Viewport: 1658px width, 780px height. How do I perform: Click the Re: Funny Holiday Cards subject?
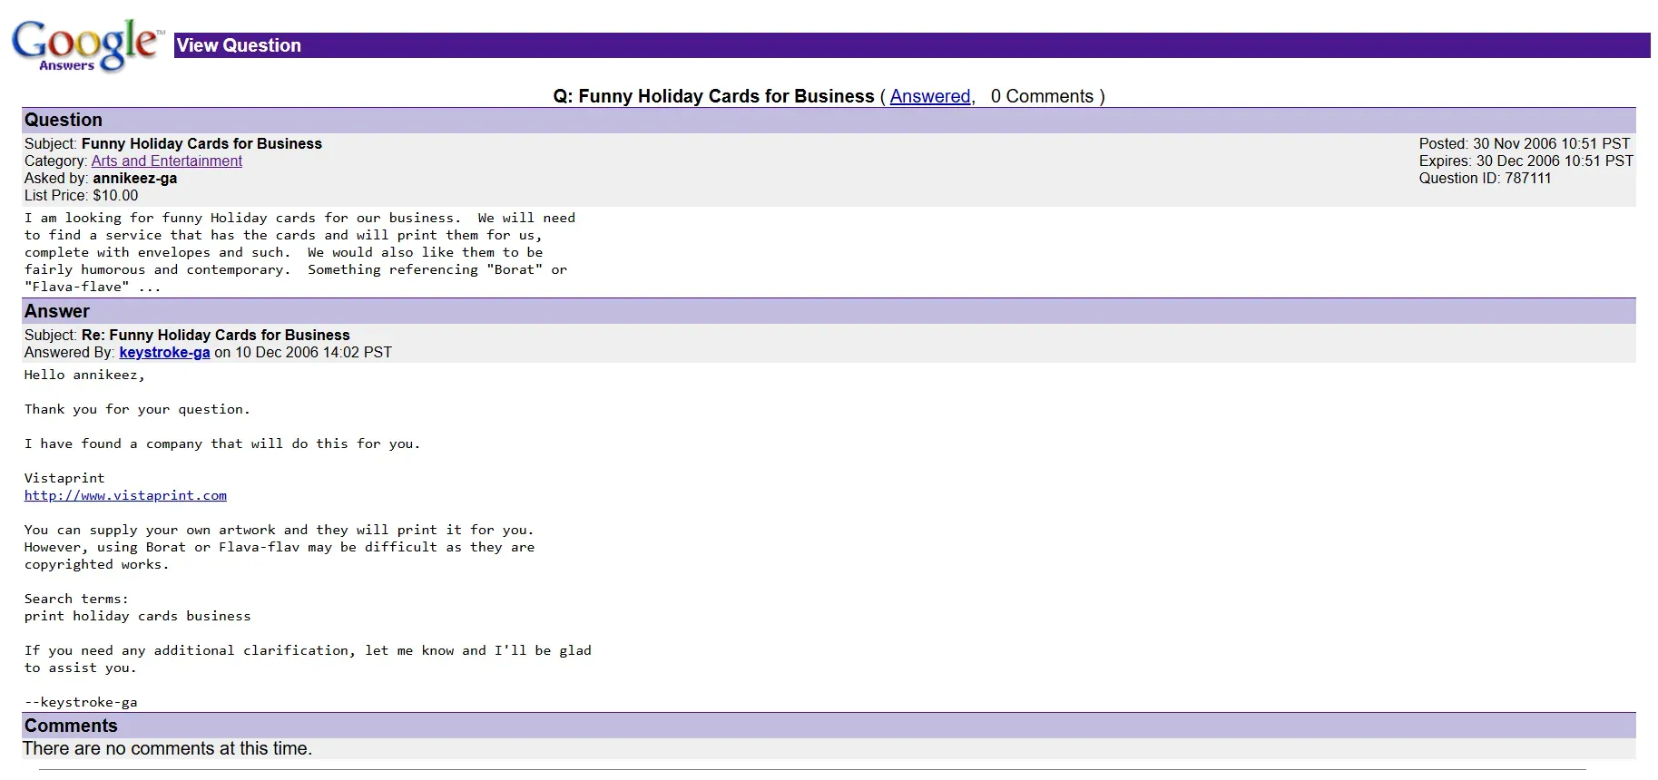coord(215,335)
